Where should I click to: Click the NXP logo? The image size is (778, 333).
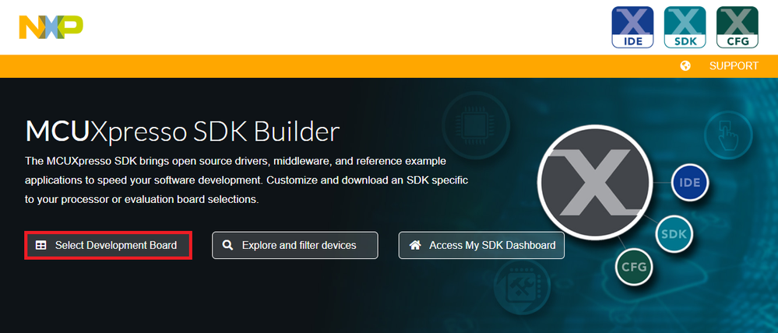(x=51, y=27)
